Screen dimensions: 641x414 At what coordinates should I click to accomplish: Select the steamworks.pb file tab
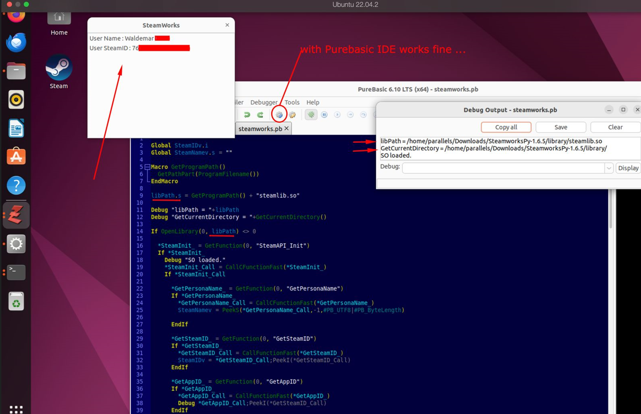click(x=260, y=129)
